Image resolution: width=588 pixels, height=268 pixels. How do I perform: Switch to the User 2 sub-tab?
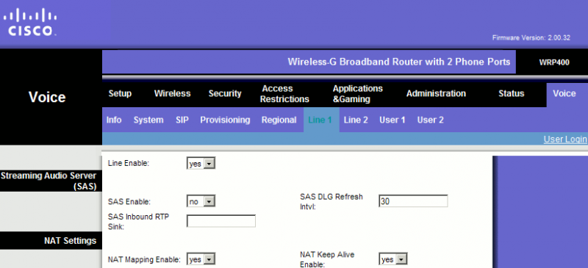click(431, 120)
